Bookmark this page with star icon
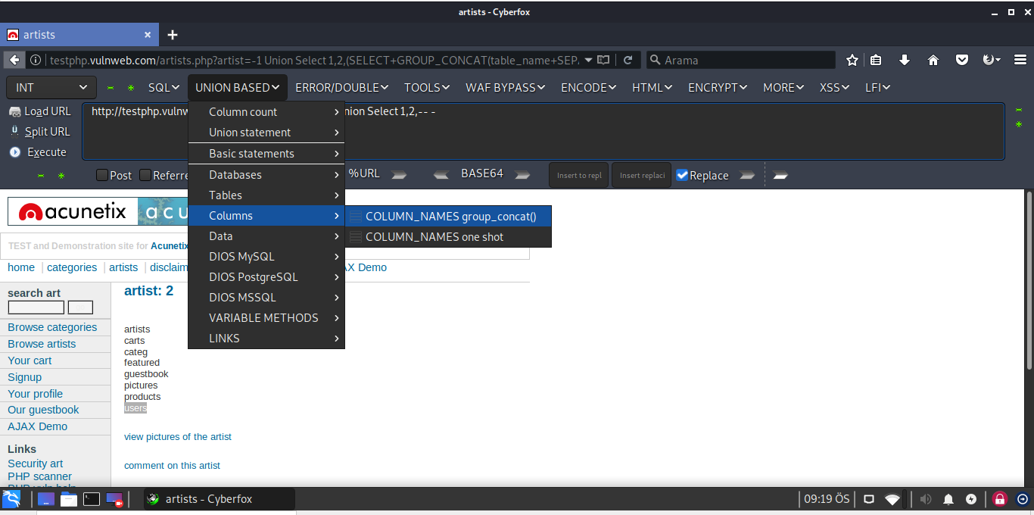 [852, 60]
